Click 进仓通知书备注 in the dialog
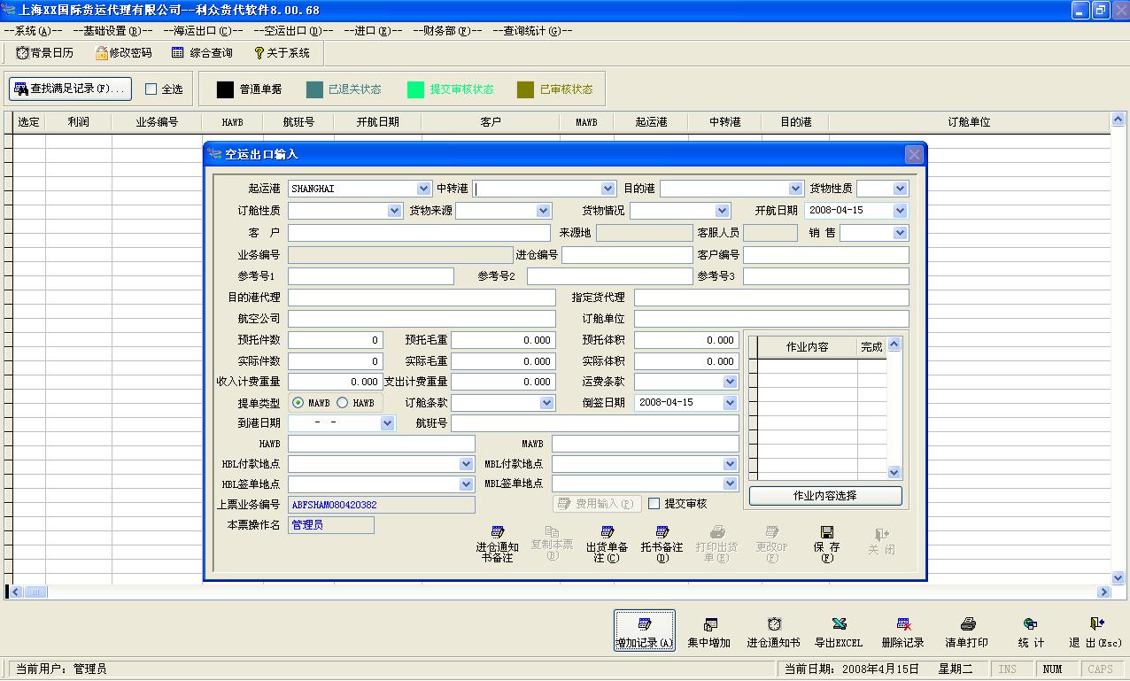This screenshot has height=681, width=1130. point(497,544)
